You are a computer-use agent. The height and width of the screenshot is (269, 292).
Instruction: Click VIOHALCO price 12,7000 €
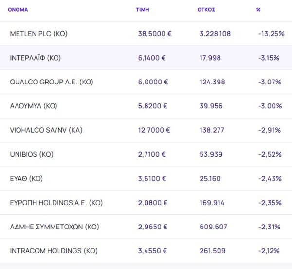(x=154, y=130)
